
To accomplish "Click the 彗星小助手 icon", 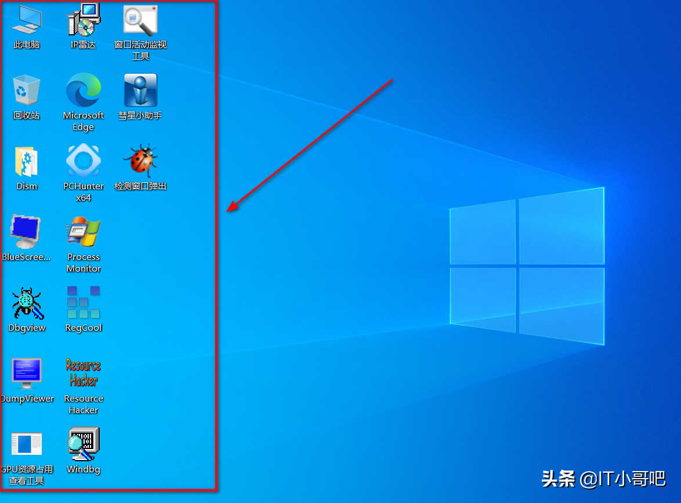I will (x=140, y=90).
